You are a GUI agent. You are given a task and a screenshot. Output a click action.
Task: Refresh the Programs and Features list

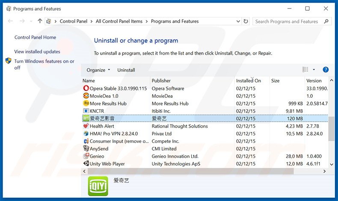click(246, 21)
